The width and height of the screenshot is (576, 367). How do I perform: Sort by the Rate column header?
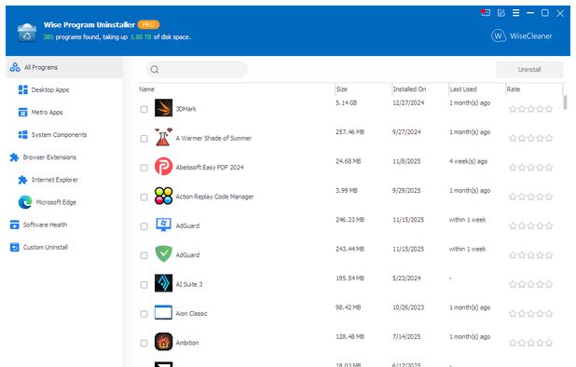coord(514,89)
